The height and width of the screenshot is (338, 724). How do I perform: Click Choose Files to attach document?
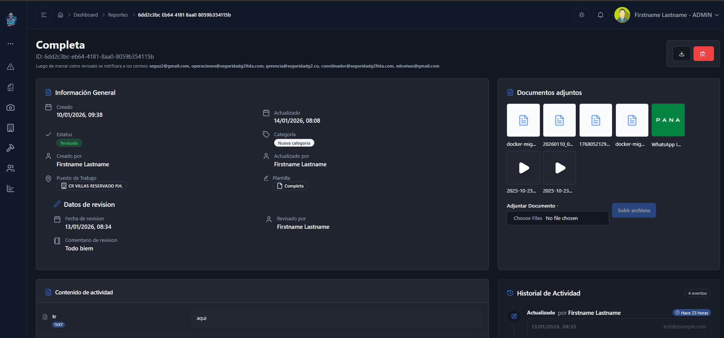[x=527, y=218]
